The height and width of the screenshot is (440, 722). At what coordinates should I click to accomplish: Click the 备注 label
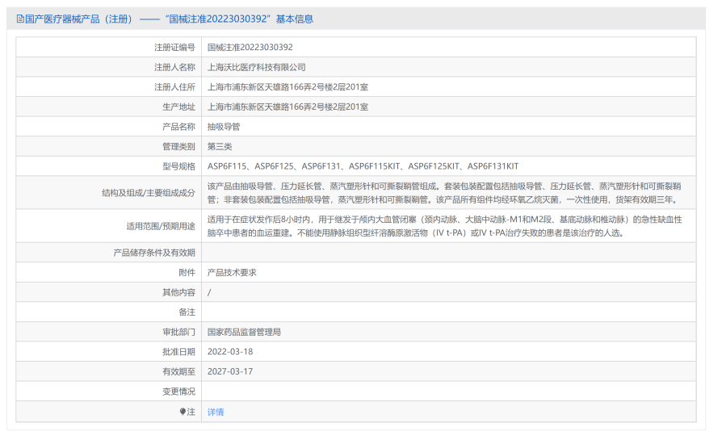coord(187,312)
